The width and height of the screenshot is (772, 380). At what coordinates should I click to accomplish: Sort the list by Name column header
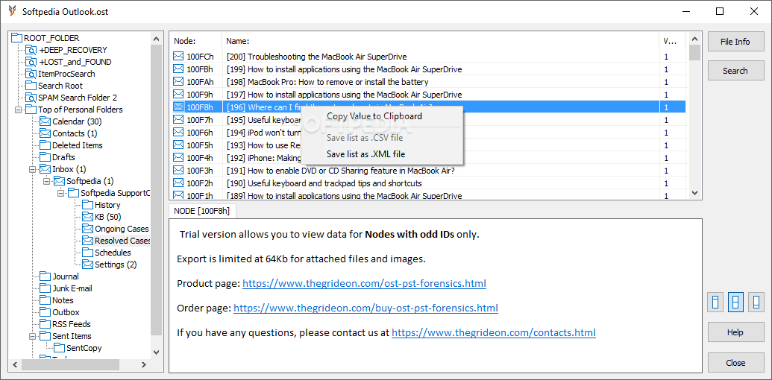(x=441, y=41)
